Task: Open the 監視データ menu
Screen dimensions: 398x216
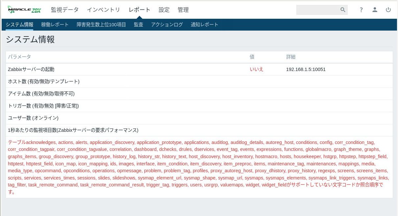Action: pos(65,10)
